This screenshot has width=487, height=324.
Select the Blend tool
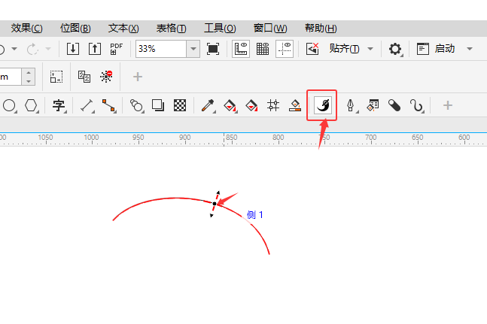(x=136, y=105)
